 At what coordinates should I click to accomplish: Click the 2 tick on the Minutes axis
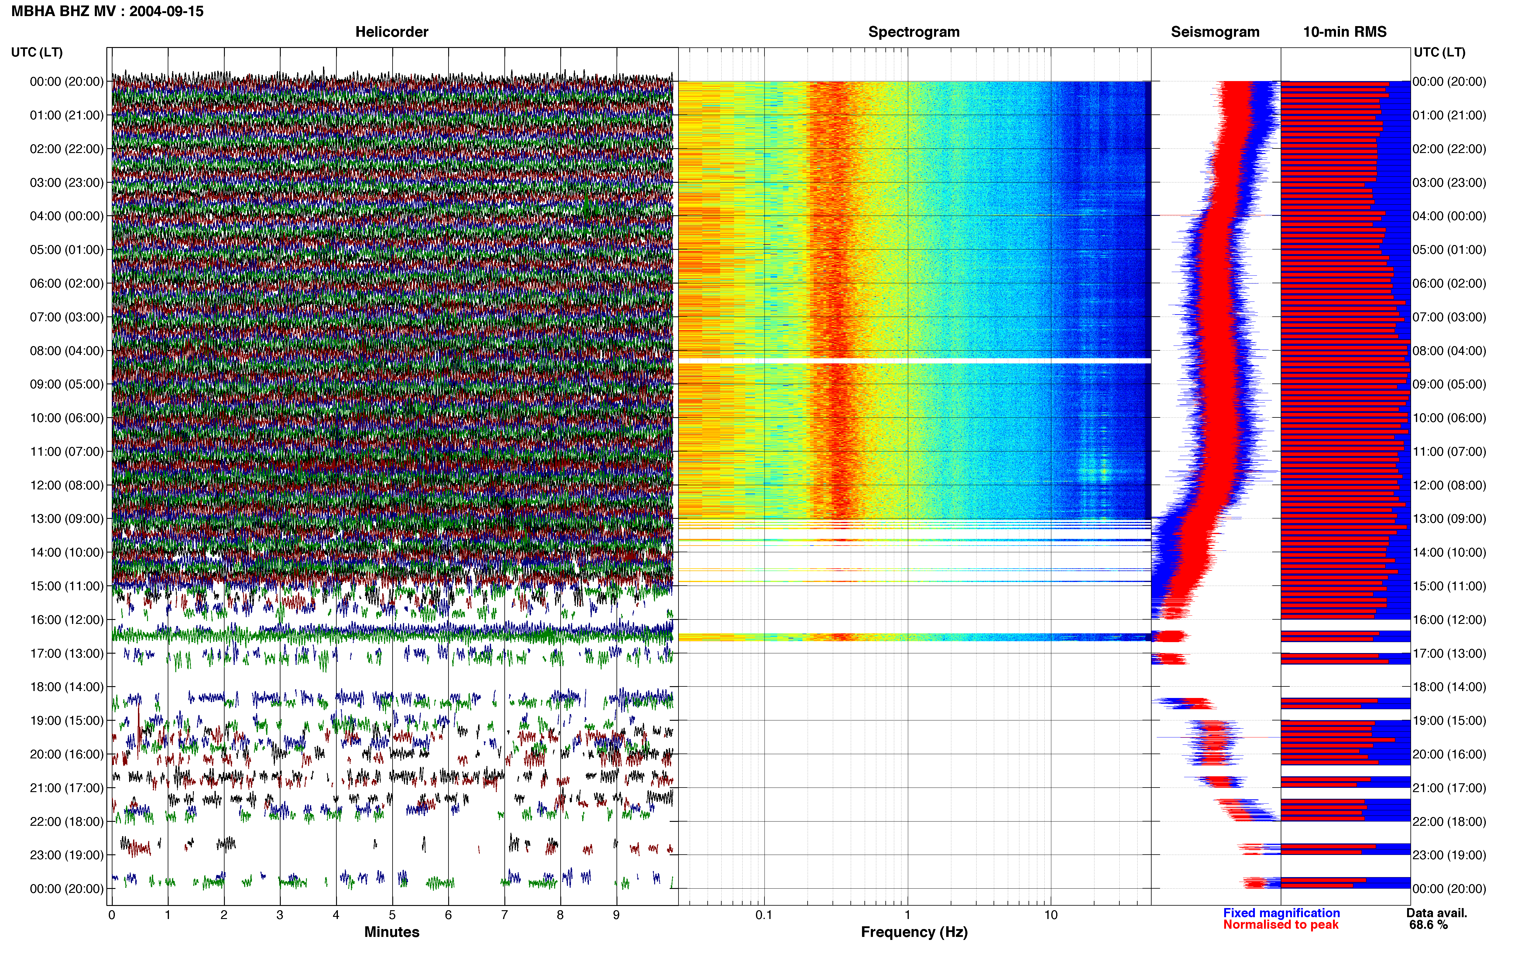point(224,914)
